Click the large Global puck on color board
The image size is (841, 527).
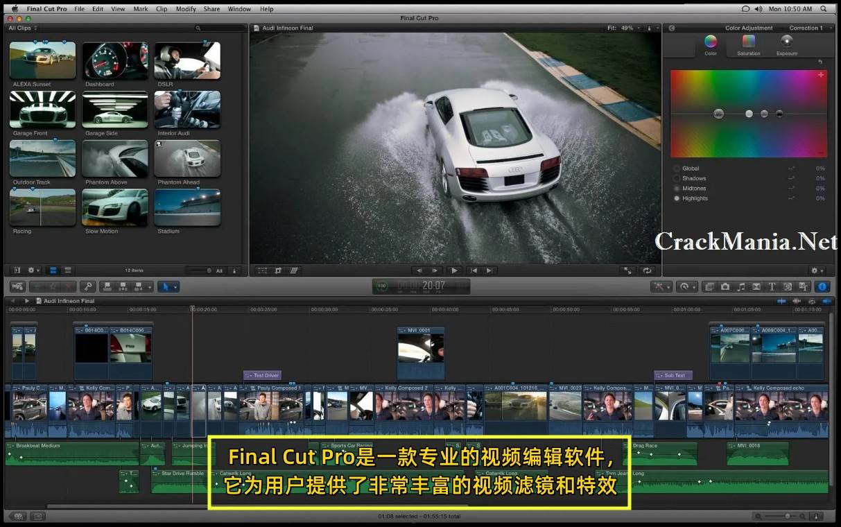point(718,114)
